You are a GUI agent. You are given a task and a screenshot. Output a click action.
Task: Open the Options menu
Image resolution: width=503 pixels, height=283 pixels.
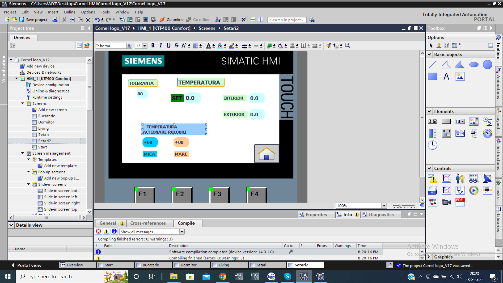coord(88,12)
